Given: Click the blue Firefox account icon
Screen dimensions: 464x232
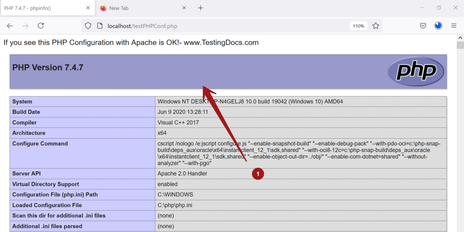Looking at the screenshot, I should point(438,26).
